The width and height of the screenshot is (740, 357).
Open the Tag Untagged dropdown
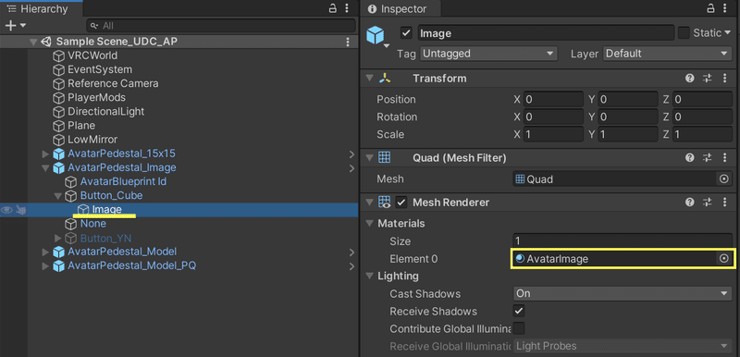pos(488,54)
